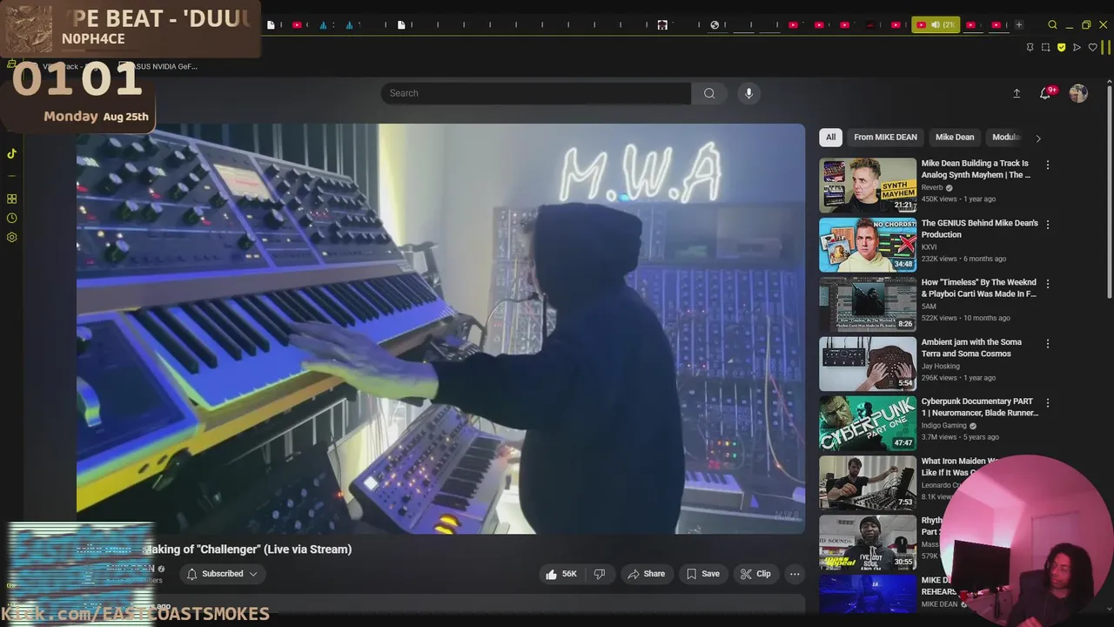Open the more actions ellipsis under video

click(x=795, y=574)
